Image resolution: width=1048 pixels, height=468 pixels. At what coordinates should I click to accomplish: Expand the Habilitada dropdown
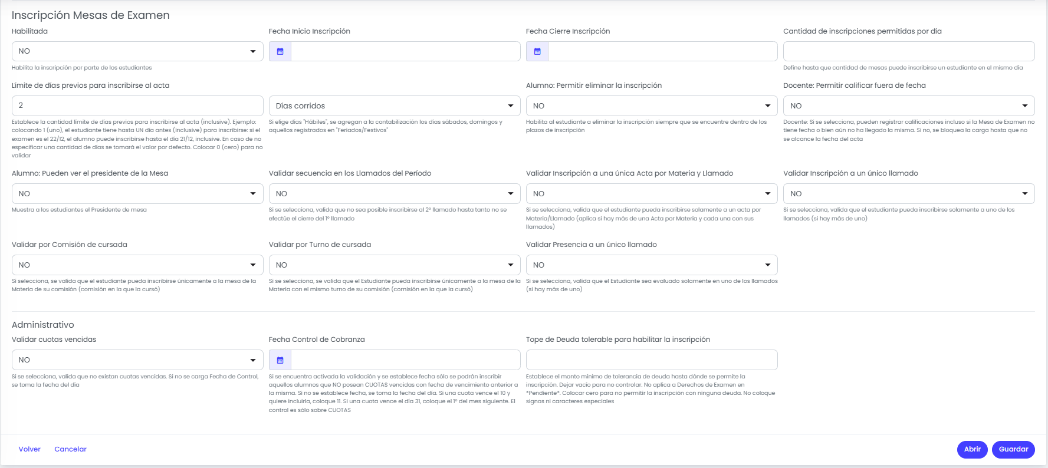tap(137, 51)
